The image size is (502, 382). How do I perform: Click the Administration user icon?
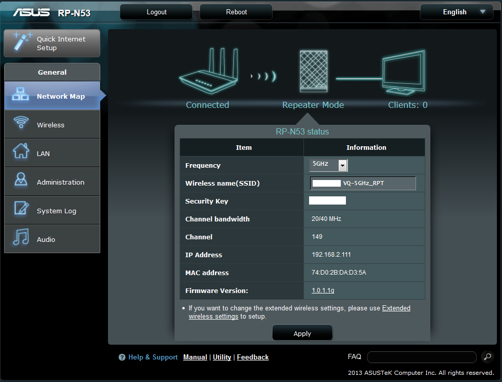[x=20, y=181]
